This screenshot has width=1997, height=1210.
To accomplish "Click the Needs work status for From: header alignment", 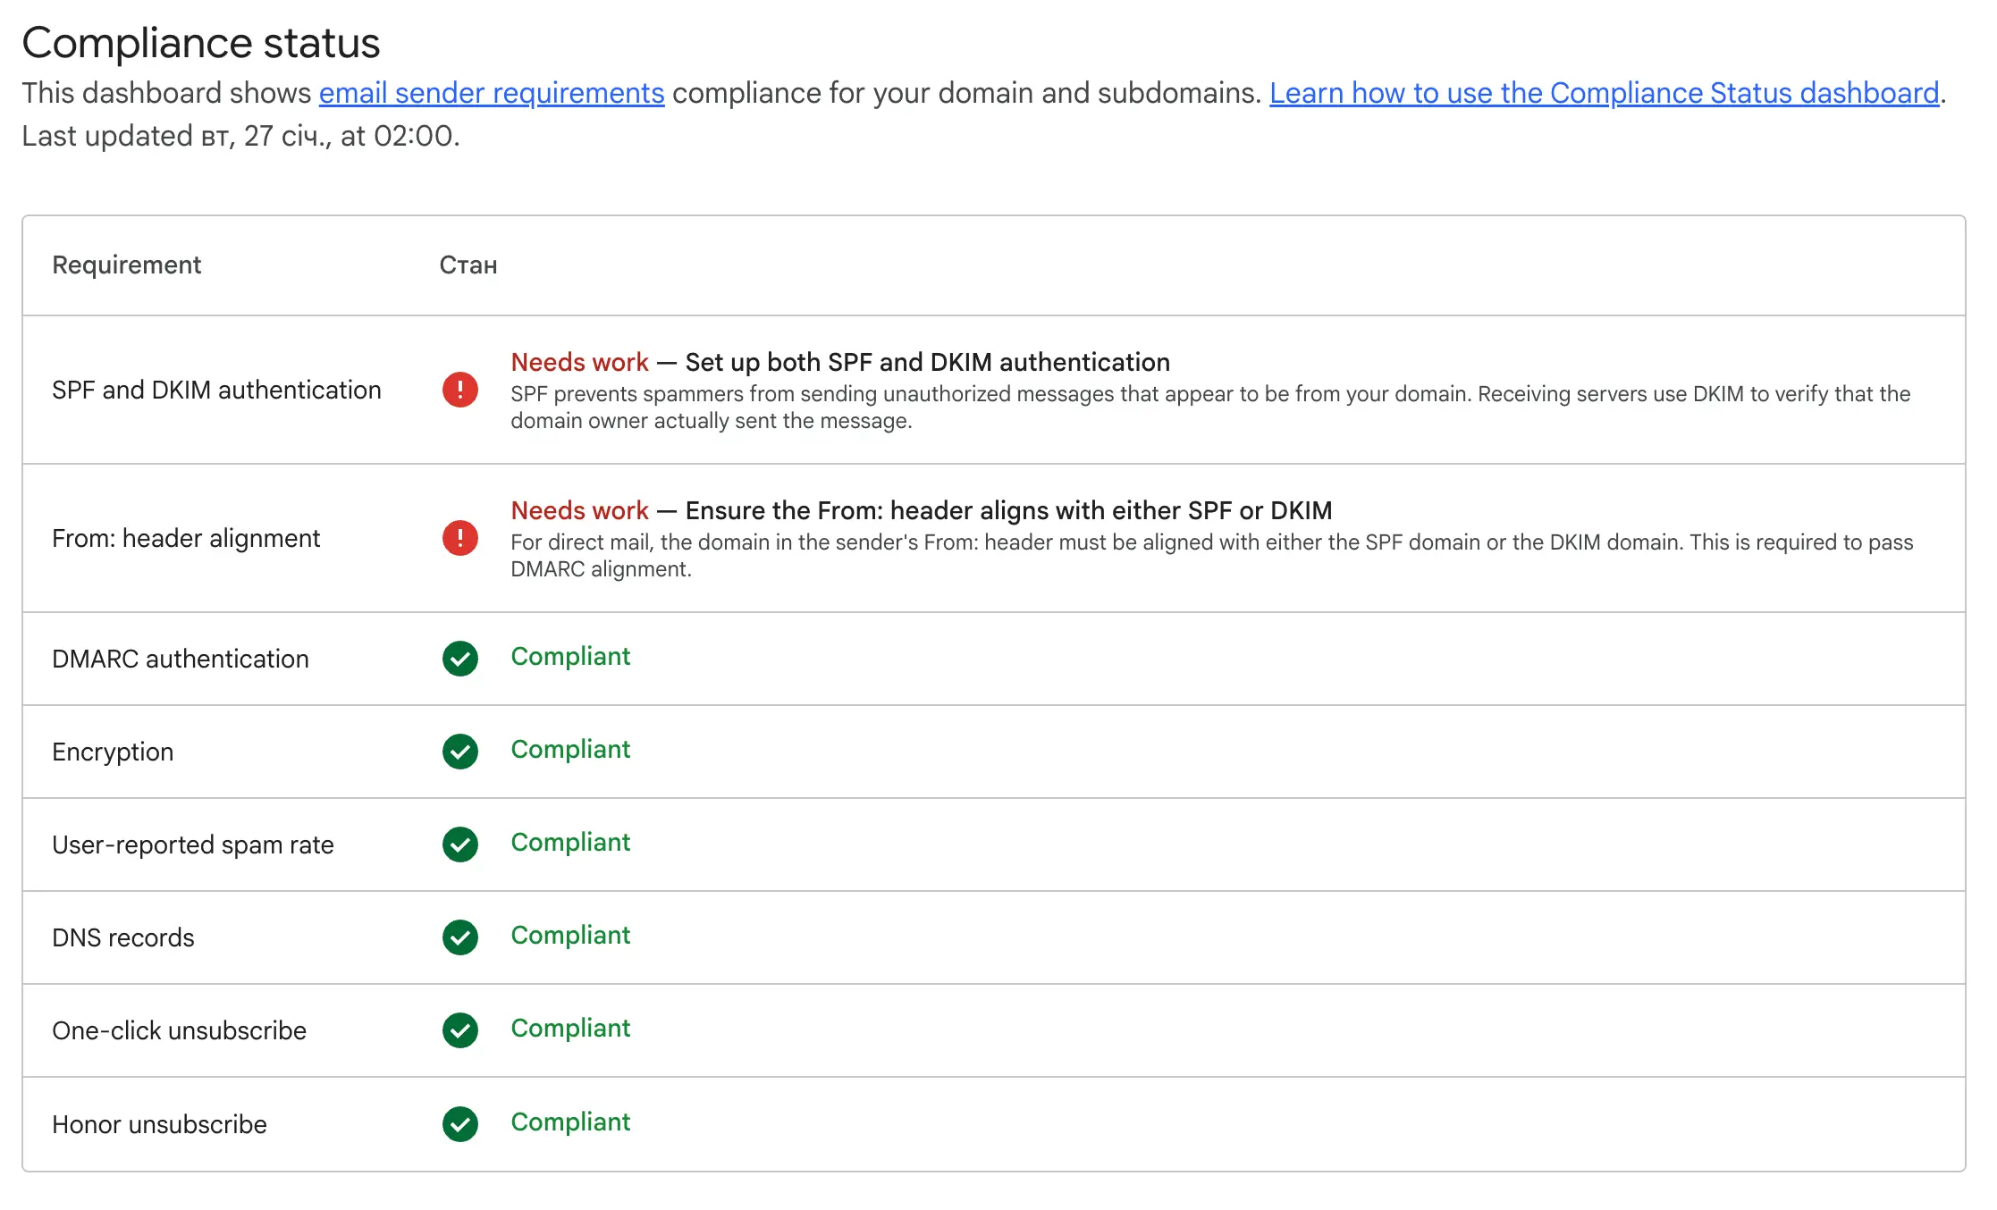I will click(579, 510).
